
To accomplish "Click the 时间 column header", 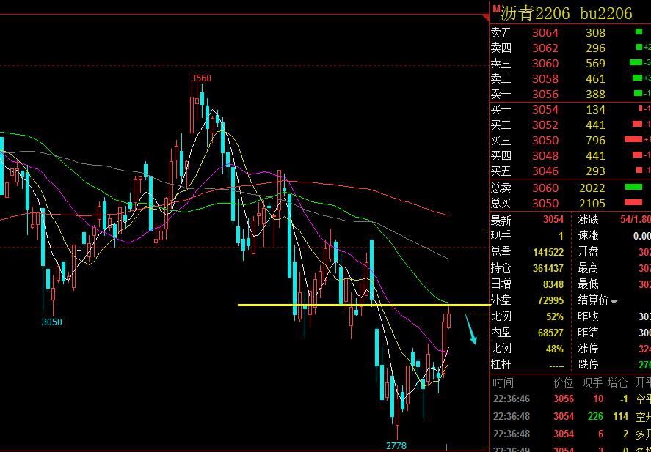I will coord(503,382).
